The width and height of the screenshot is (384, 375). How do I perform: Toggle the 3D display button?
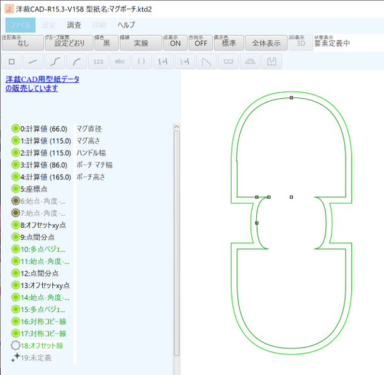[x=301, y=43]
